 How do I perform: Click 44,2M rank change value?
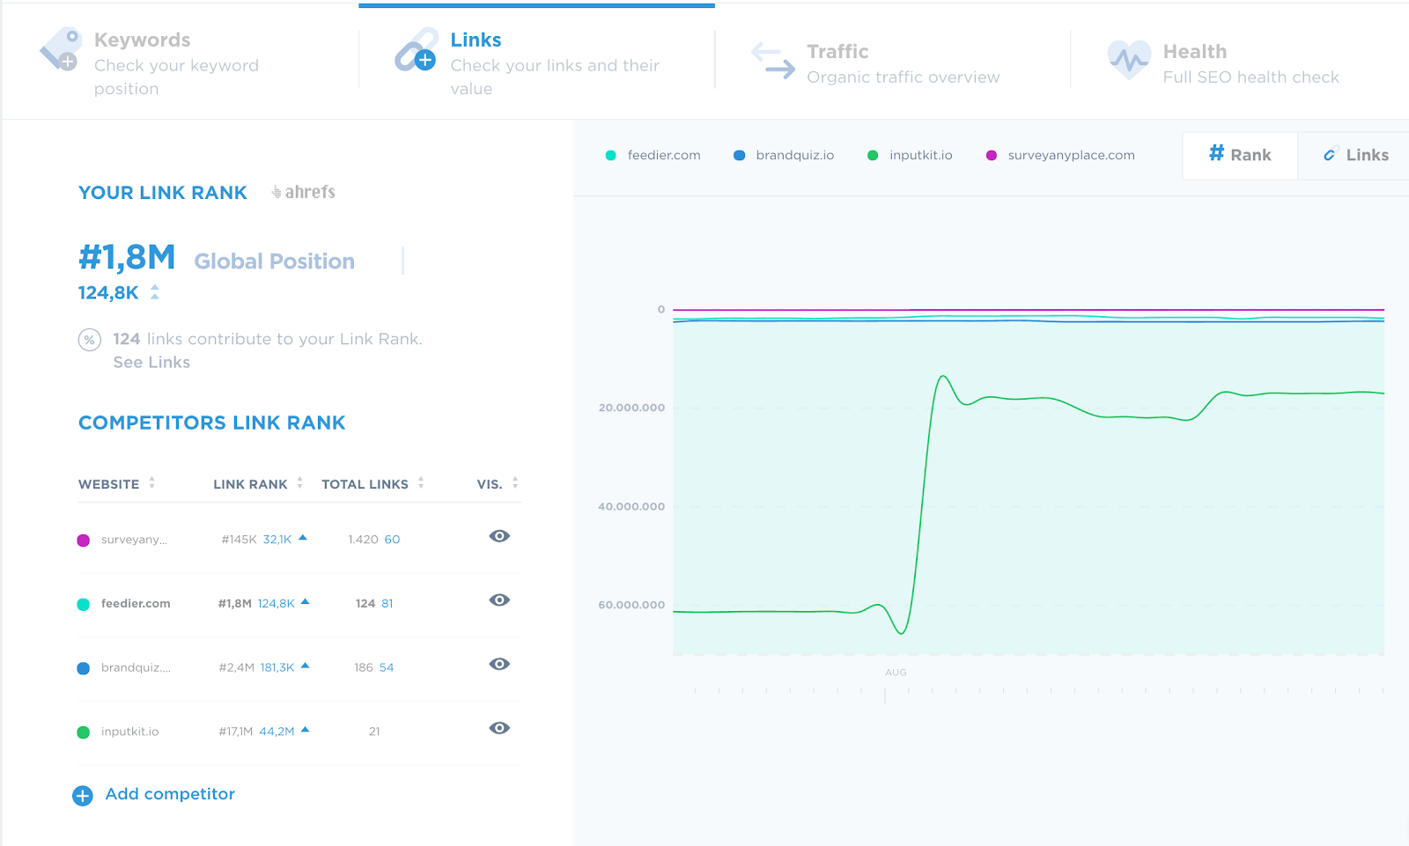point(277,732)
